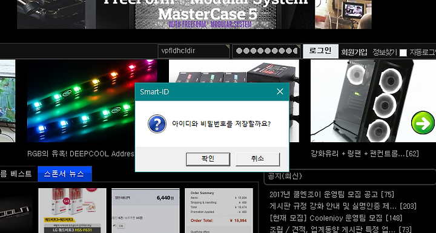
Task: Click the masked password field
Action: pyautogui.click(x=266, y=51)
